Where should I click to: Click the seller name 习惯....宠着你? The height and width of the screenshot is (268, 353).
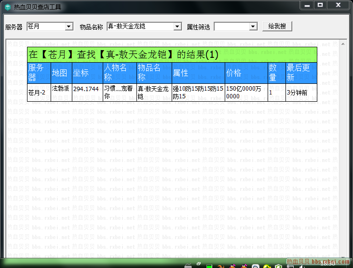click(x=119, y=92)
